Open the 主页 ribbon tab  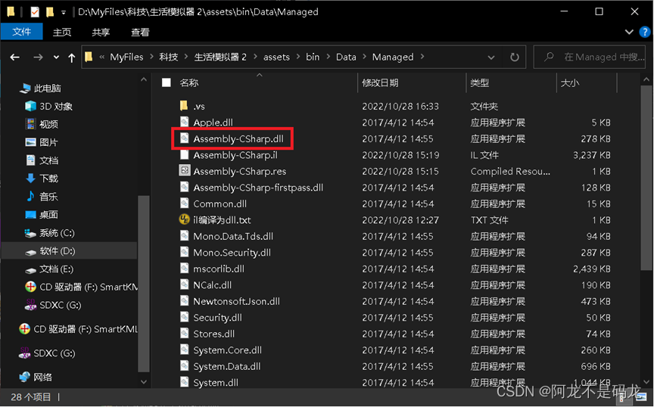pos(62,32)
